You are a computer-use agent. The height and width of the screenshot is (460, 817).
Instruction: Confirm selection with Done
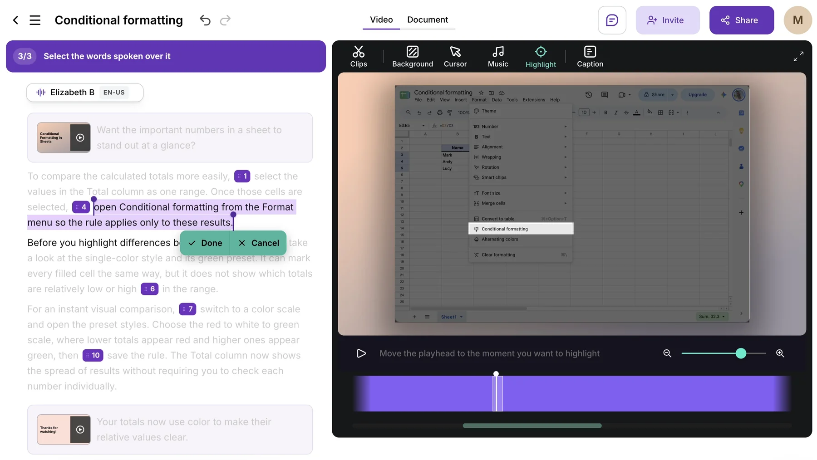(x=205, y=243)
